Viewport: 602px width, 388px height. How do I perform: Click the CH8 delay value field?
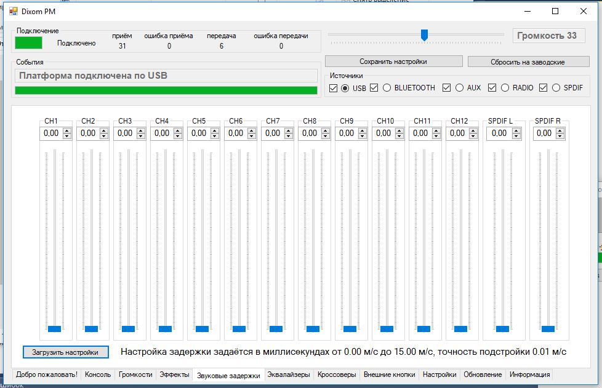(x=310, y=133)
